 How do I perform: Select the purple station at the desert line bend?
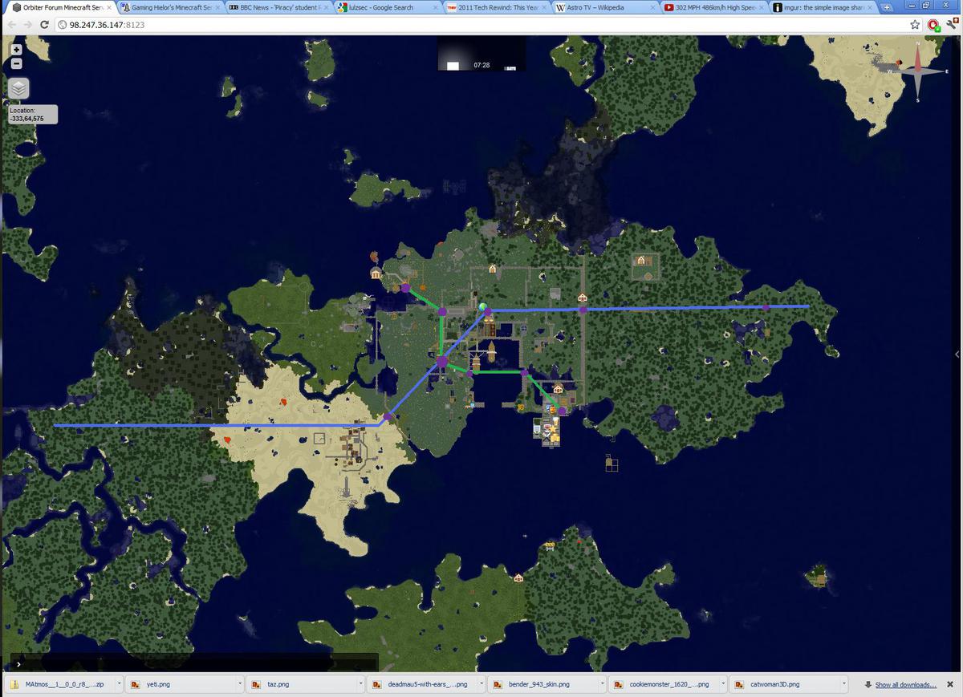tap(388, 416)
